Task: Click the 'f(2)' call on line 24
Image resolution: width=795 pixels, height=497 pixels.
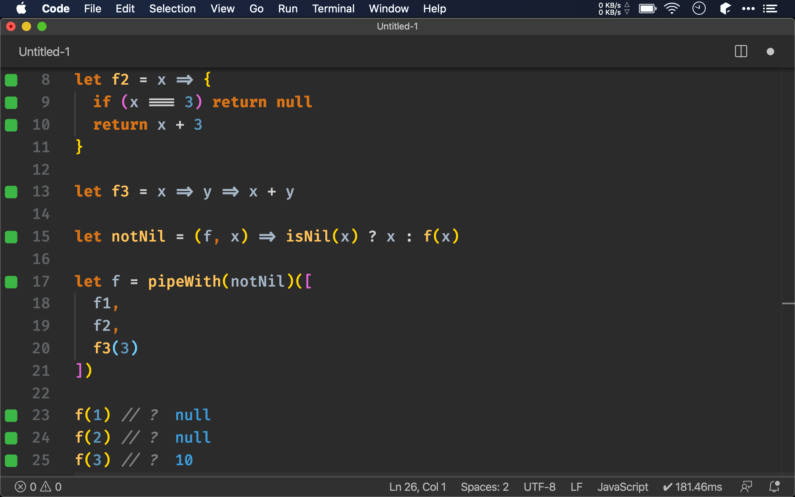Action: [x=93, y=438]
